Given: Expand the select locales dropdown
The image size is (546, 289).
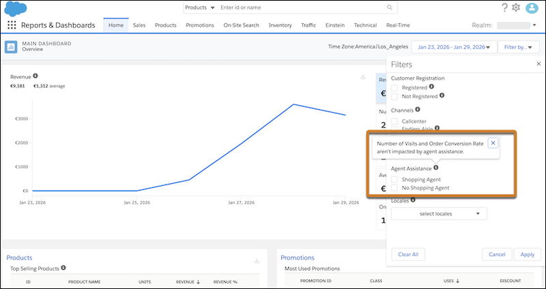Looking at the screenshot, I should pos(439,214).
